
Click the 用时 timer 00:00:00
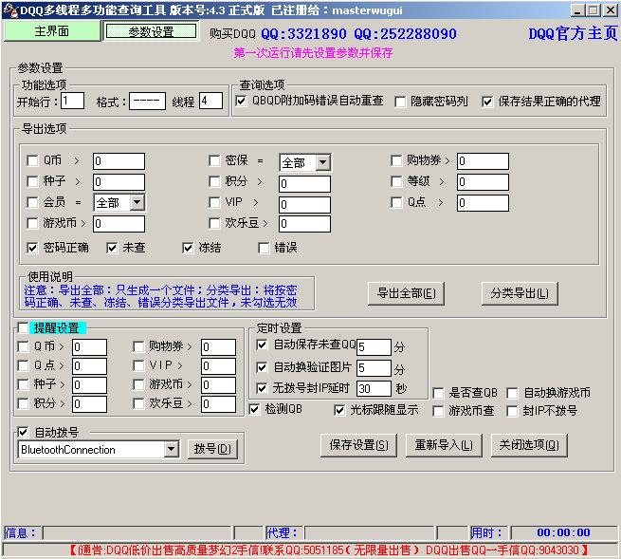point(563,532)
